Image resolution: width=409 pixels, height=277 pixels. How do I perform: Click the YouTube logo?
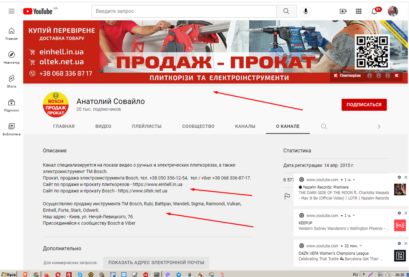tap(38, 11)
